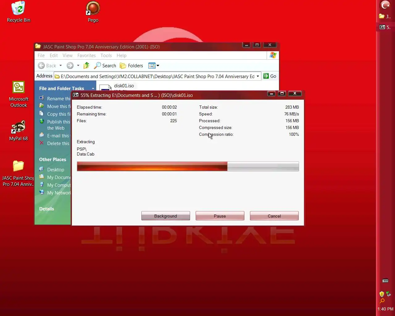Image resolution: width=395 pixels, height=316 pixels.
Task: Click the 76 MB/s speed value
Action: click(x=291, y=114)
